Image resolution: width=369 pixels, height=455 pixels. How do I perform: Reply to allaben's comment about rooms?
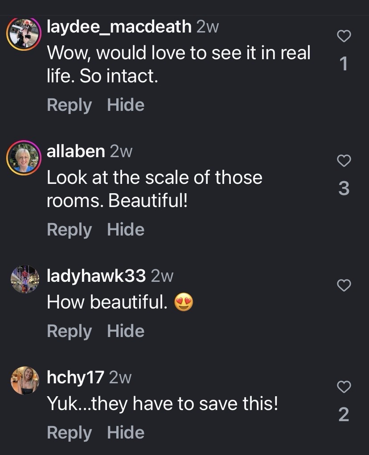69,230
